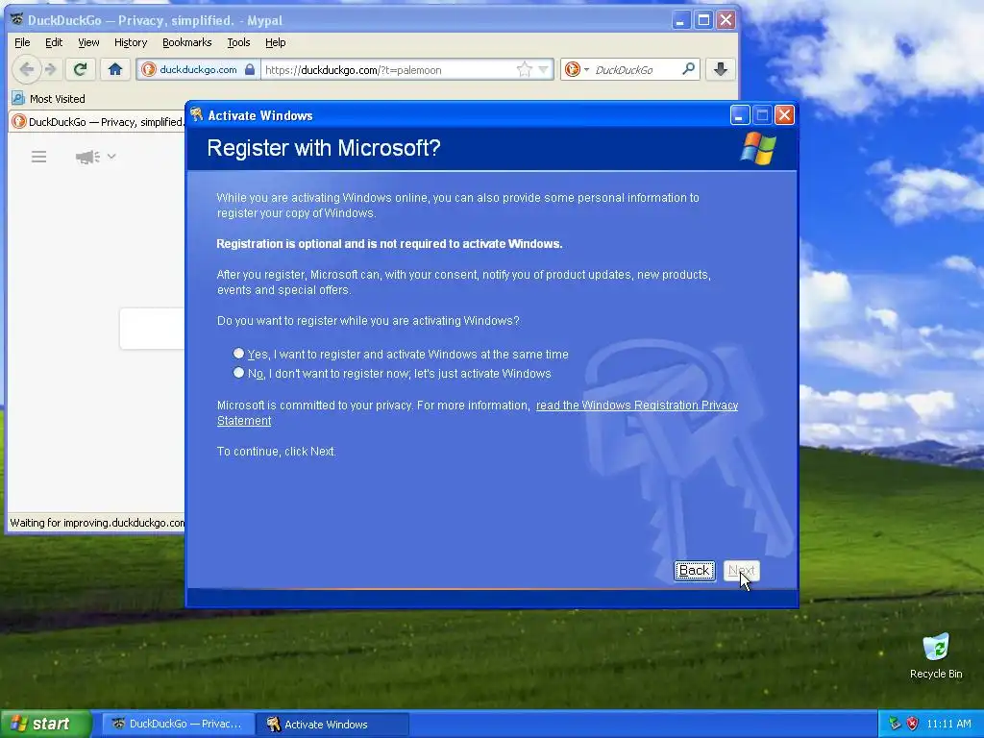Open the View menu in Mypal

(x=88, y=42)
